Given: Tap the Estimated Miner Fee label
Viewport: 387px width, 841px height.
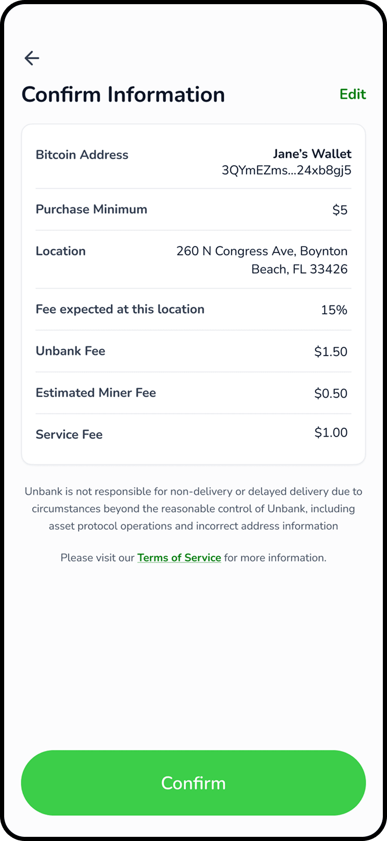Looking at the screenshot, I should [96, 392].
